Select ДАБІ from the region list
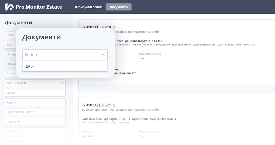Viewport: 275px width, 145px height. [65, 66]
